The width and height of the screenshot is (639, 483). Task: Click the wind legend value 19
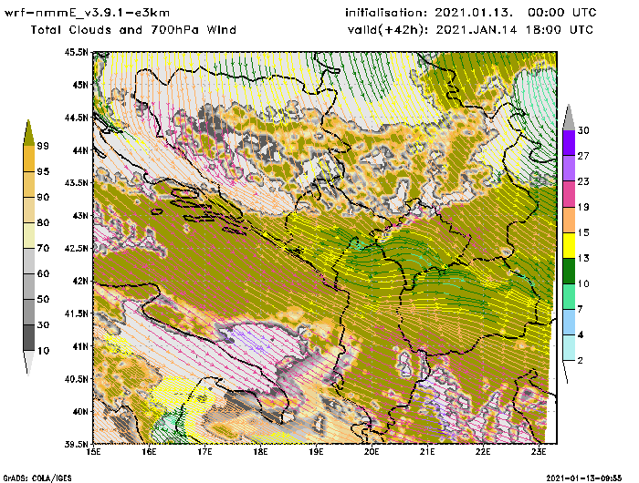[x=583, y=207]
